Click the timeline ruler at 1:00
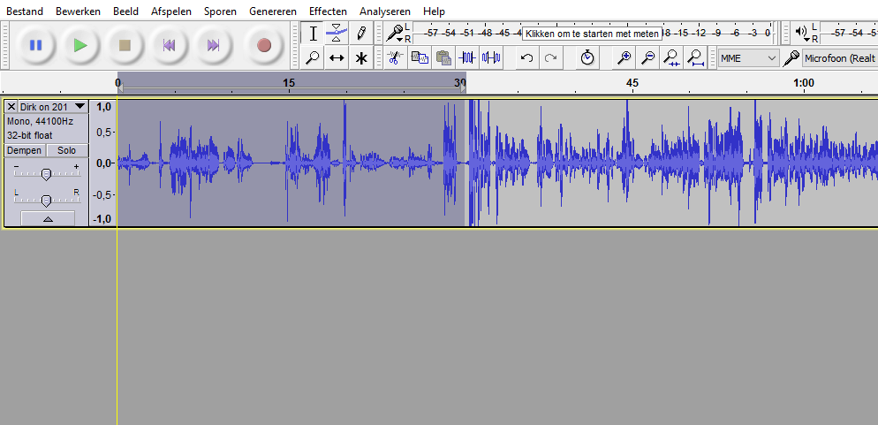 click(804, 83)
